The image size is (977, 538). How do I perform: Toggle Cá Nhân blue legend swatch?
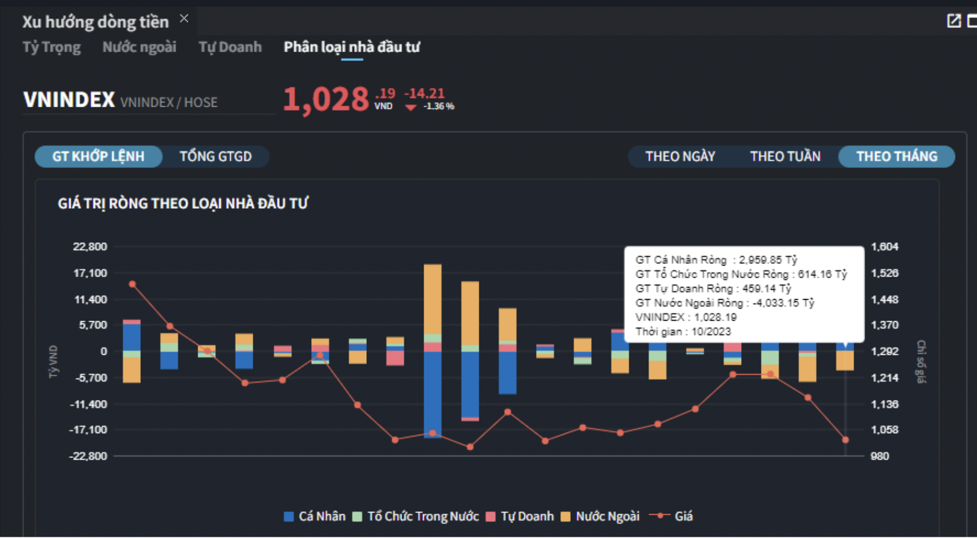pos(289,517)
